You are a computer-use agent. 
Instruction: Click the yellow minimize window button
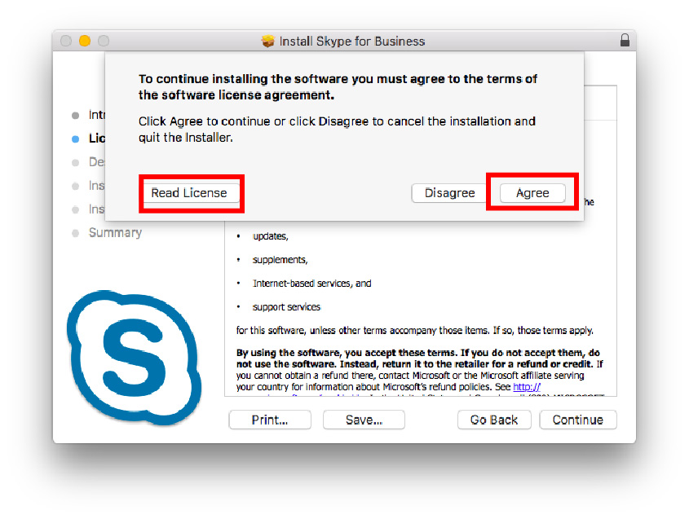[x=85, y=41]
